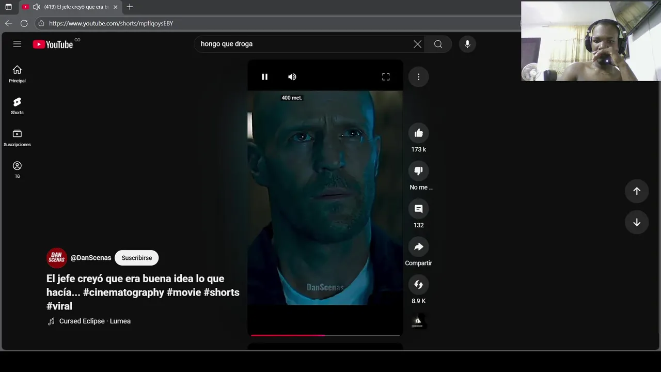Image resolution: width=661 pixels, height=372 pixels.
Task: Subscribe with the Suscribirse button
Action: 136,258
